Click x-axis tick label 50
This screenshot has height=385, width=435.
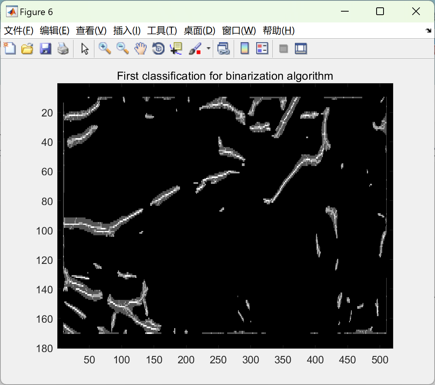(89, 360)
